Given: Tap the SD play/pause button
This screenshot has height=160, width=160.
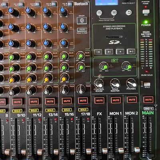Looking at the screenshot, I should click(131, 51).
